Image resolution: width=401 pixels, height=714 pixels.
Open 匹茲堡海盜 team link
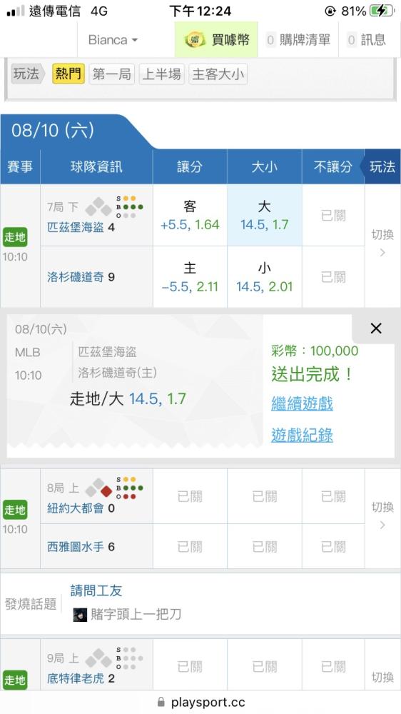click(76, 227)
